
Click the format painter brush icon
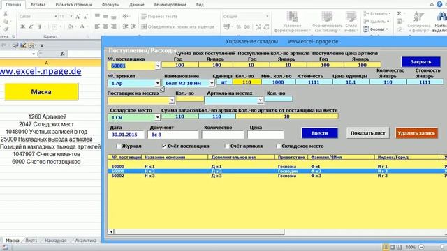click(x=6, y=29)
